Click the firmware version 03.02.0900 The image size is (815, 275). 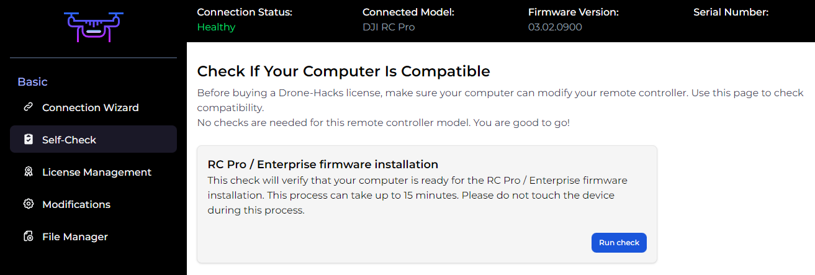pyautogui.click(x=555, y=27)
